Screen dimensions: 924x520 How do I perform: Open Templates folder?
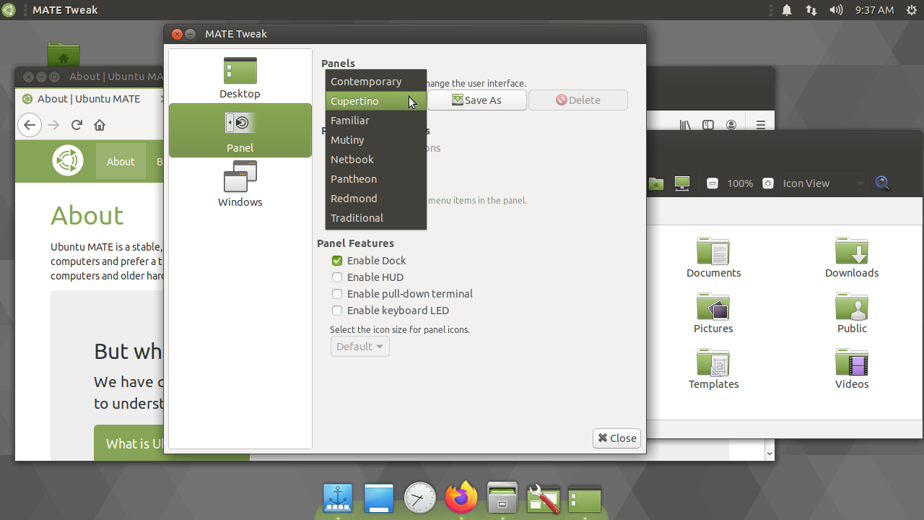tap(713, 369)
